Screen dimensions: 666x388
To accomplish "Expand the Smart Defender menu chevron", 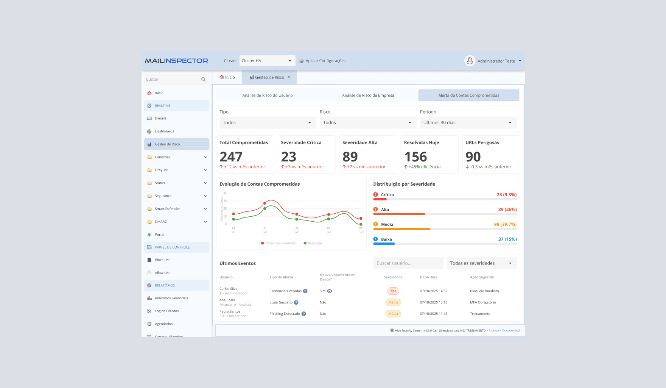I will click(x=205, y=209).
